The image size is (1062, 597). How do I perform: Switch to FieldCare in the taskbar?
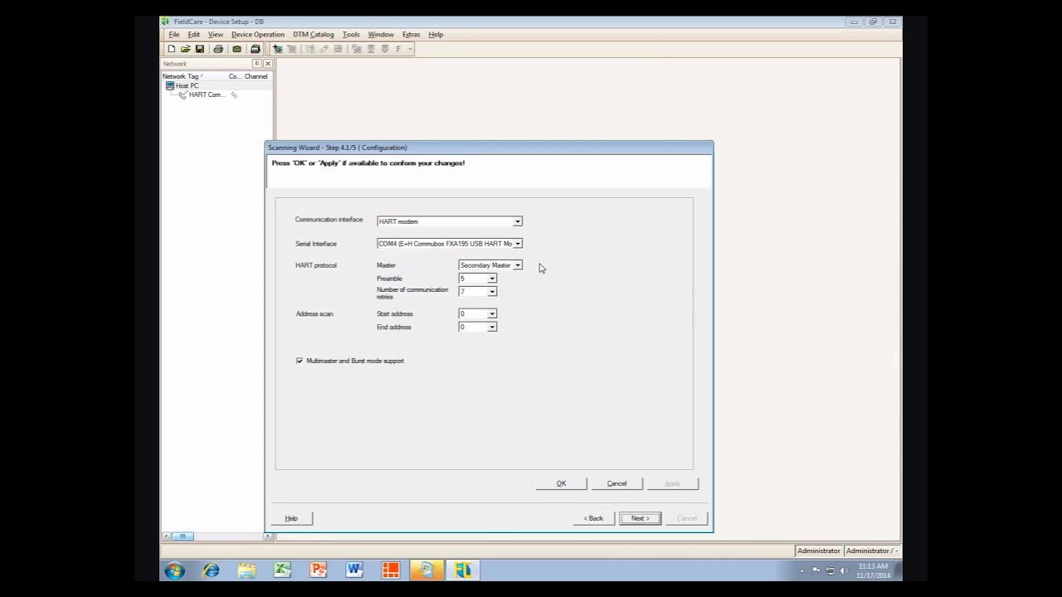pos(463,570)
